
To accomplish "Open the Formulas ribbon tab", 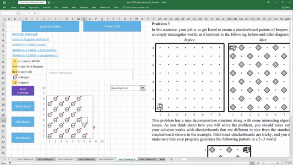I will click(47, 7).
